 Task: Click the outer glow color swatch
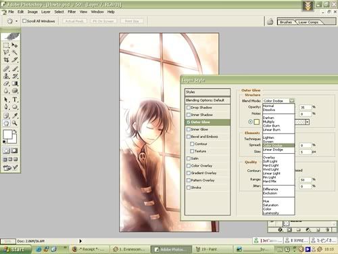[257, 122]
